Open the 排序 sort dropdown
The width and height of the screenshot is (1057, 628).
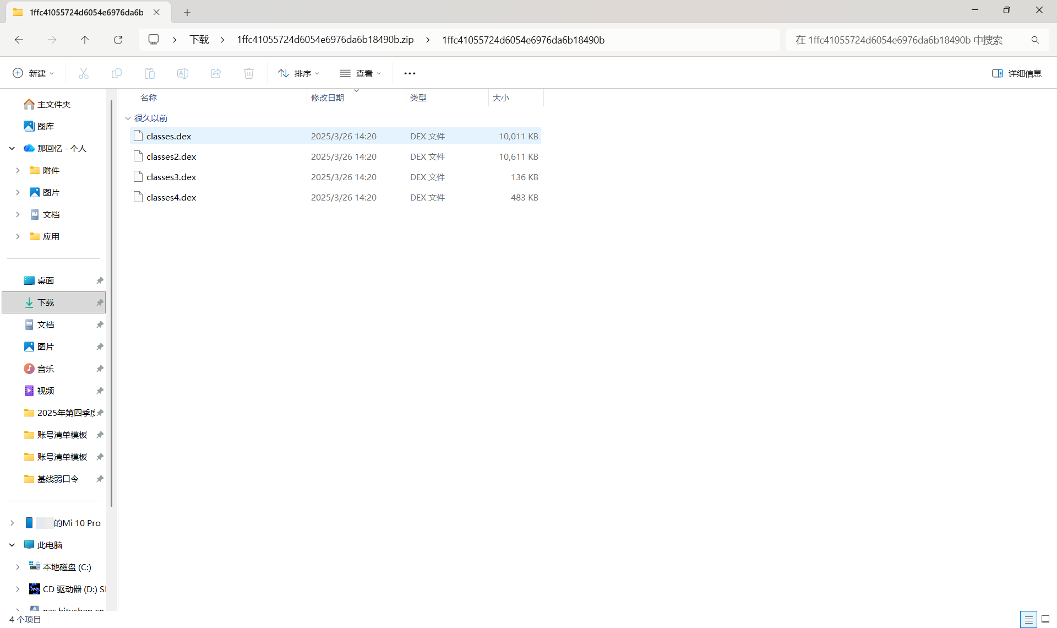(x=299, y=73)
